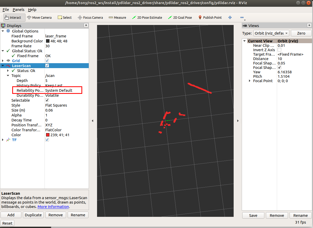Open the Panels menu

[18, 10]
